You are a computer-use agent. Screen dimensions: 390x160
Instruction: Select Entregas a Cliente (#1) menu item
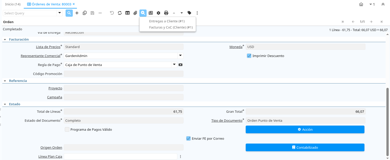point(167,21)
